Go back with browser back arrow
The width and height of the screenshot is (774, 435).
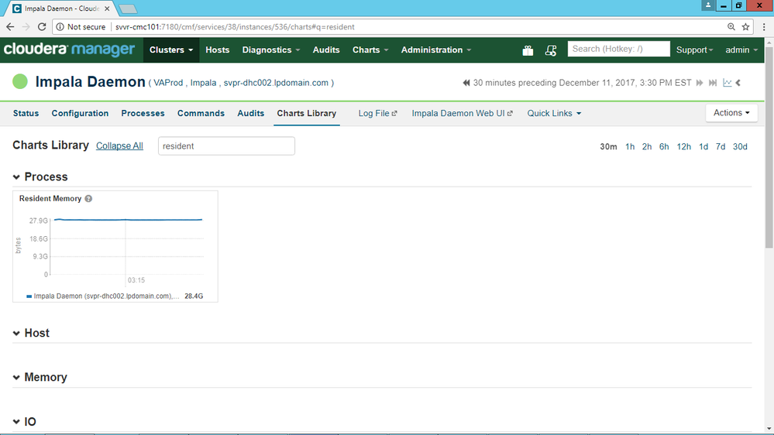[10, 26]
